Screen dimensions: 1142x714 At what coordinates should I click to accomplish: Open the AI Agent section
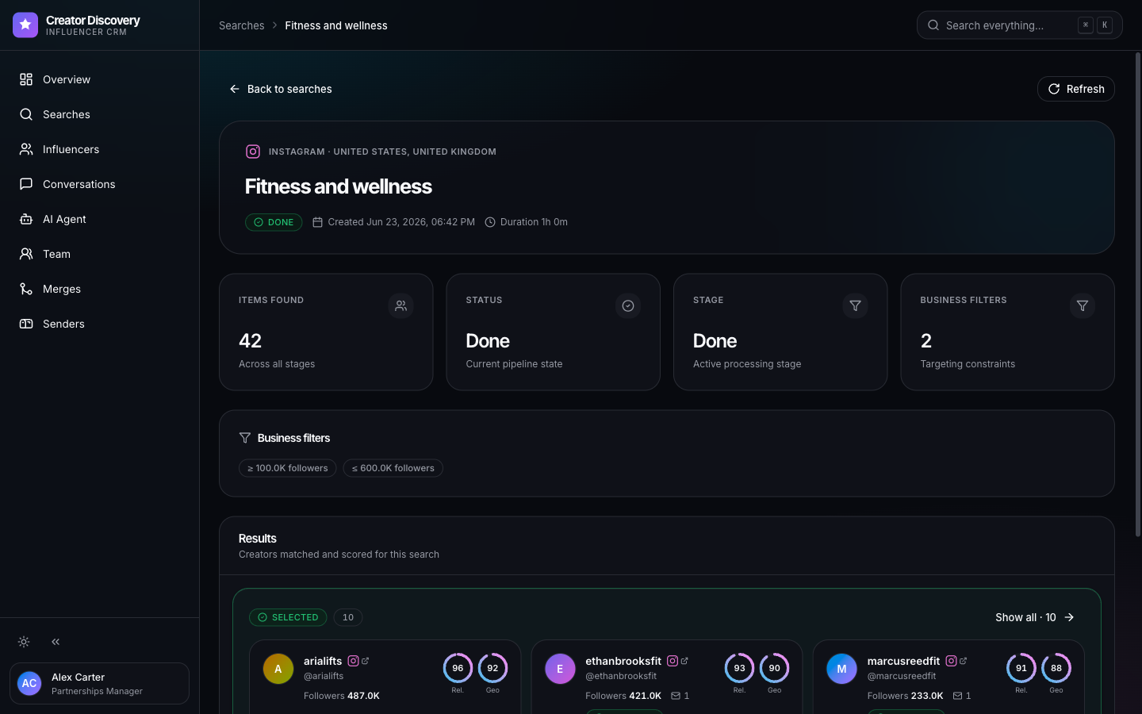(99, 219)
